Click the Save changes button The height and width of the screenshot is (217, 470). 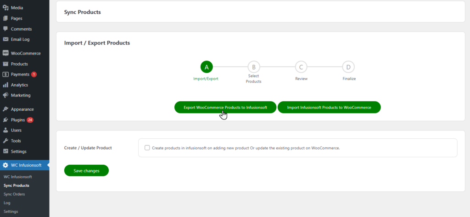[x=86, y=171]
